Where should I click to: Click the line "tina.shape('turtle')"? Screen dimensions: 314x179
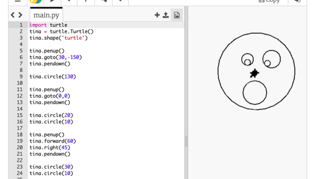(x=59, y=38)
